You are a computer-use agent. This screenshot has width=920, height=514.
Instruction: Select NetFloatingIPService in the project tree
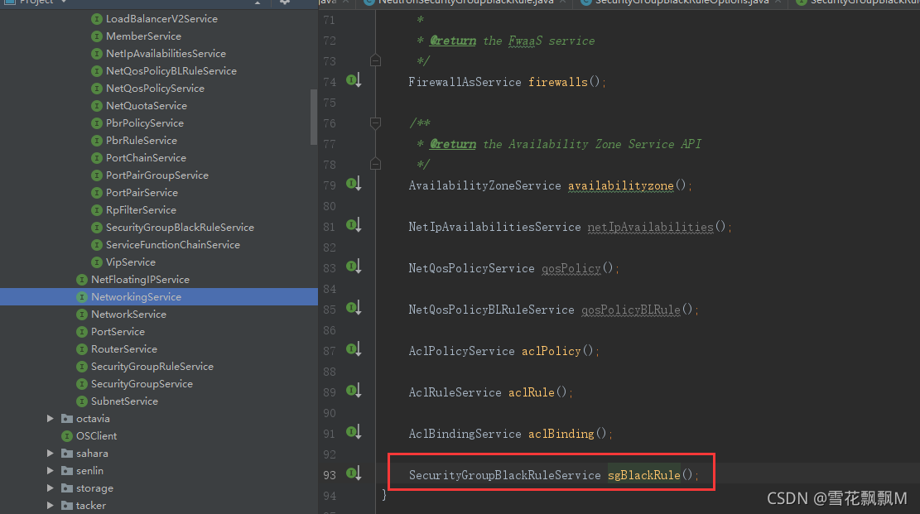pyautogui.click(x=140, y=279)
